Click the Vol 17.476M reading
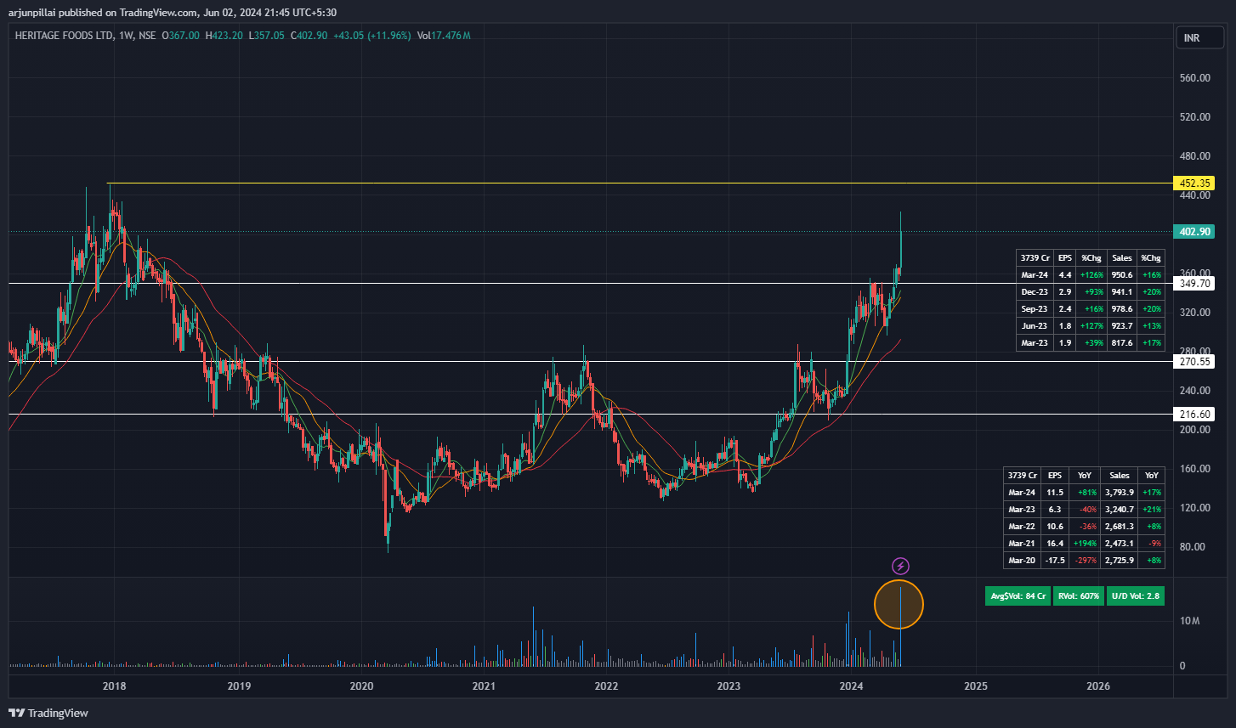Viewport: 1236px width, 728px height. [x=444, y=36]
